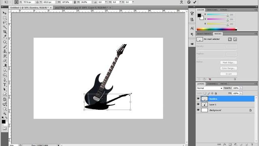This screenshot has height=146, width=259.
Task: Select the Eraser tool
Action: (x=4, y=60)
